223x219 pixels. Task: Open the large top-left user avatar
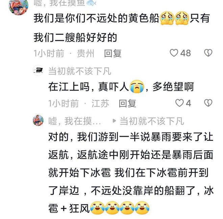click(x=19, y=7)
